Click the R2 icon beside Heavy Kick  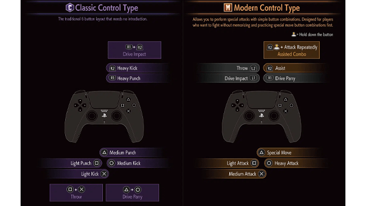tap(113, 68)
